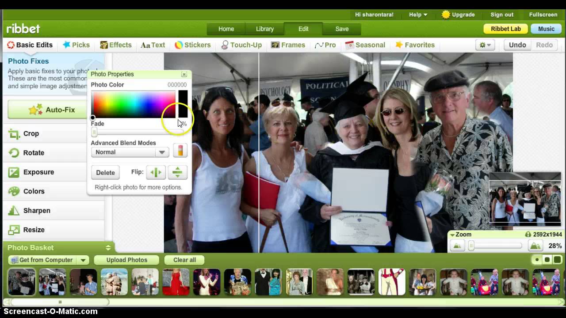Screen dimensions: 566x318
Task: Open the Favorites tab
Action: [x=415, y=45]
